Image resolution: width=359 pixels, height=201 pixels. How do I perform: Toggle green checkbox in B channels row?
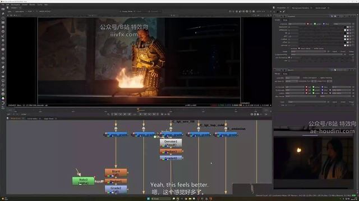point(314,90)
